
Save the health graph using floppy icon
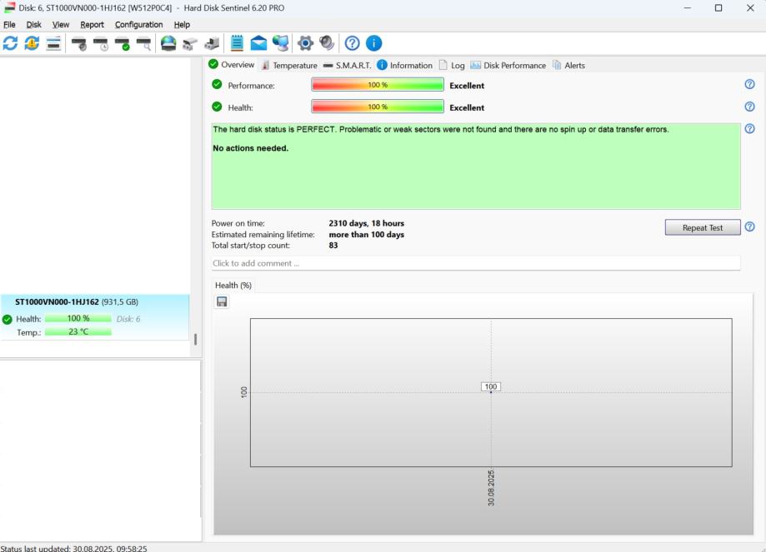click(x=222, y=301)
